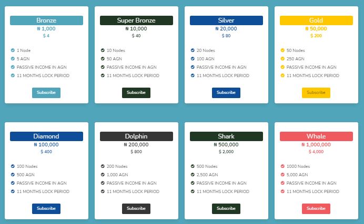Image resolution: width=364 pixels, height=224 pixels.
Task: Subscribe to the Diamond plan
Action: [x=46, y=208]
